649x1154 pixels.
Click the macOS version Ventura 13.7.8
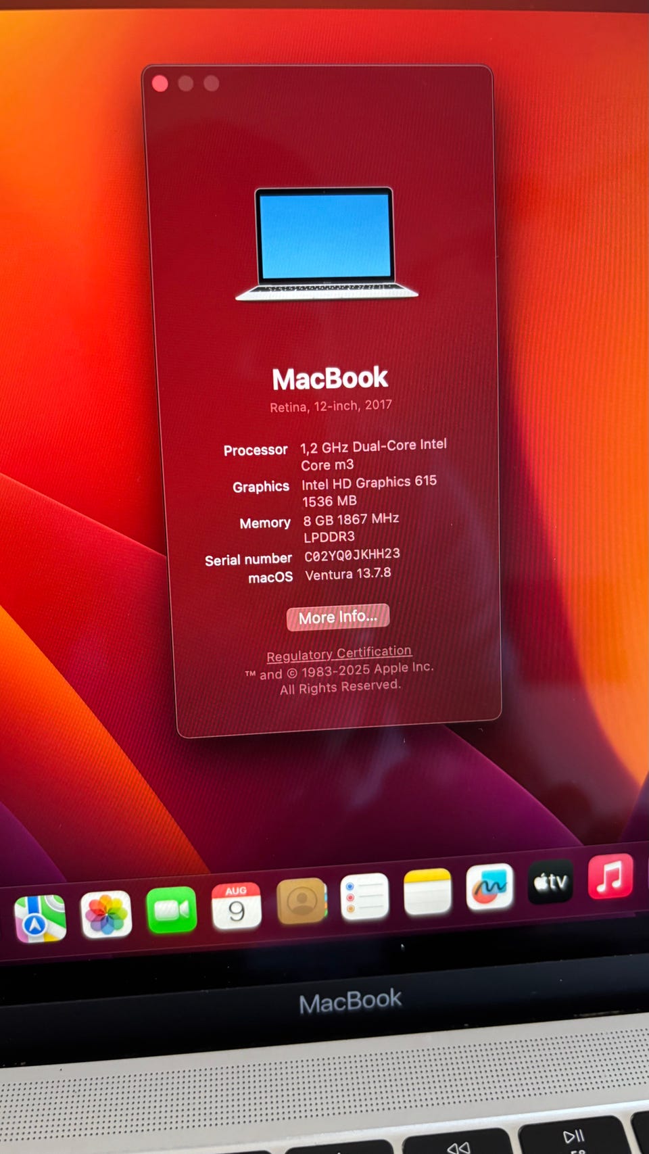click(x=347, y=574)
